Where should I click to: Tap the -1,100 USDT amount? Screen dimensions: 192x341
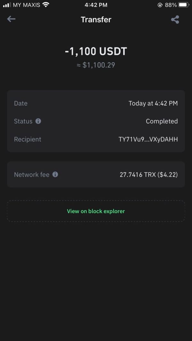[x=96, y=51]
